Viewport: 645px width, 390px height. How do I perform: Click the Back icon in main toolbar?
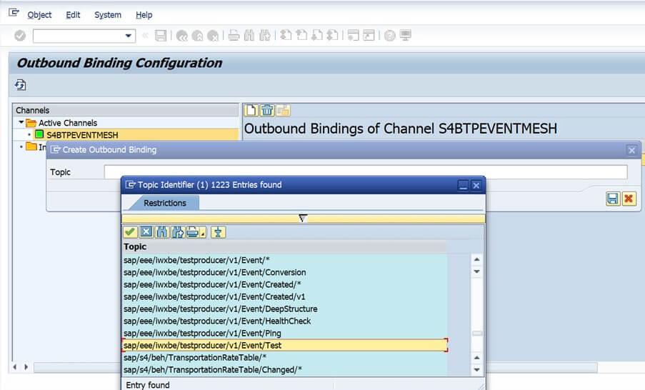[182, 36]
